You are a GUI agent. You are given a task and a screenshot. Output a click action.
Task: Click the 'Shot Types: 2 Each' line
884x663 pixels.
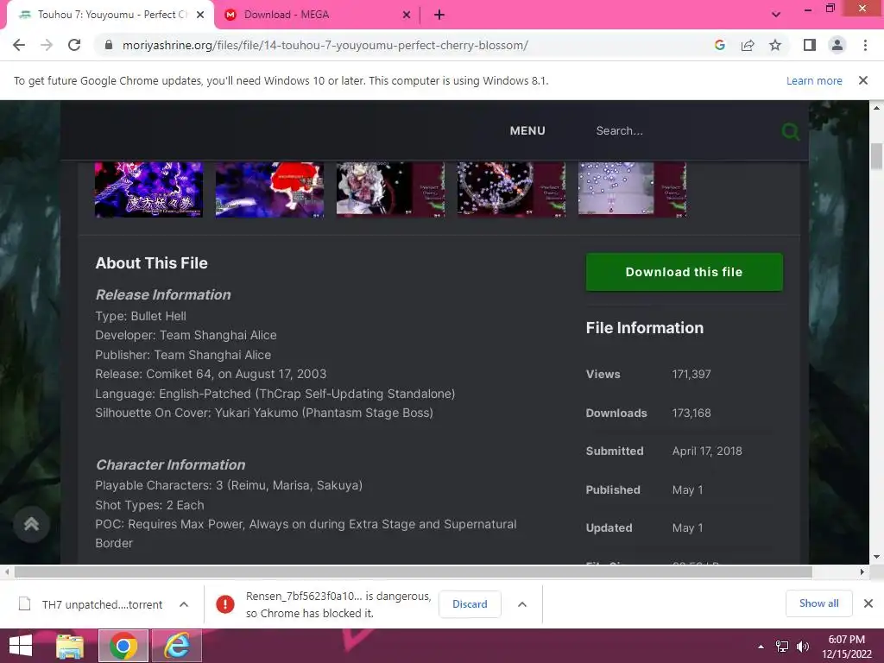(x=149, y=505)
